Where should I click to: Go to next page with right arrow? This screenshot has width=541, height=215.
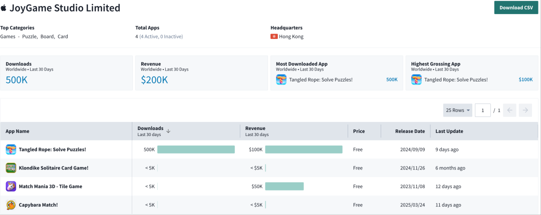point(525,110)
